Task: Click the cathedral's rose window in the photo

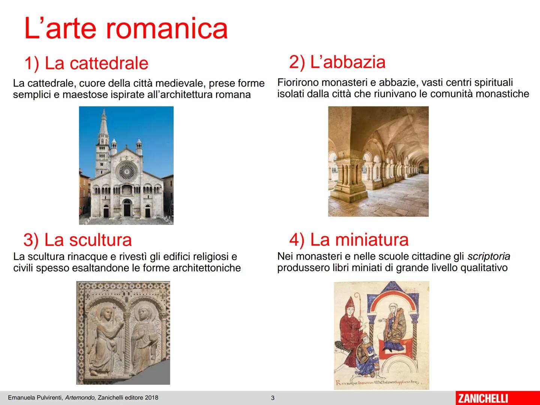Action: (x=127, y=171)
